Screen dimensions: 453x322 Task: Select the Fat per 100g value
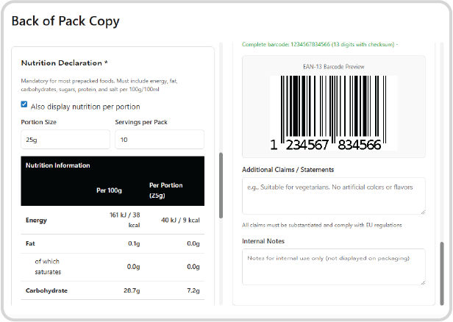click(x=133, y=244)
